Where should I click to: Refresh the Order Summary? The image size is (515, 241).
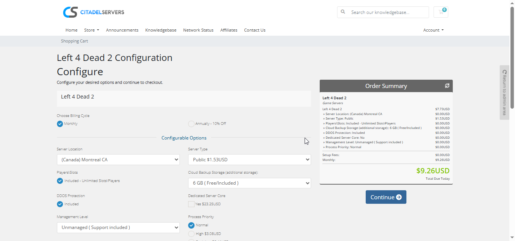447,86
